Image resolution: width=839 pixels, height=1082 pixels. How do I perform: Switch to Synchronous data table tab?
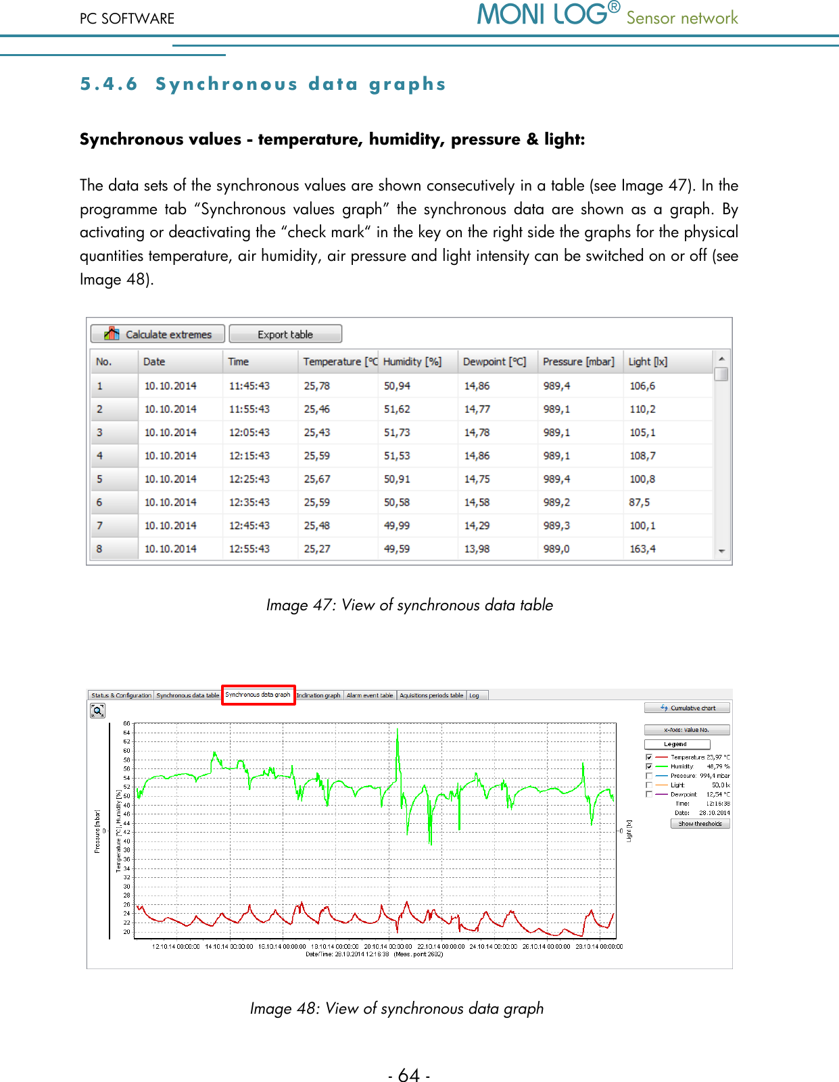(188, 695)
